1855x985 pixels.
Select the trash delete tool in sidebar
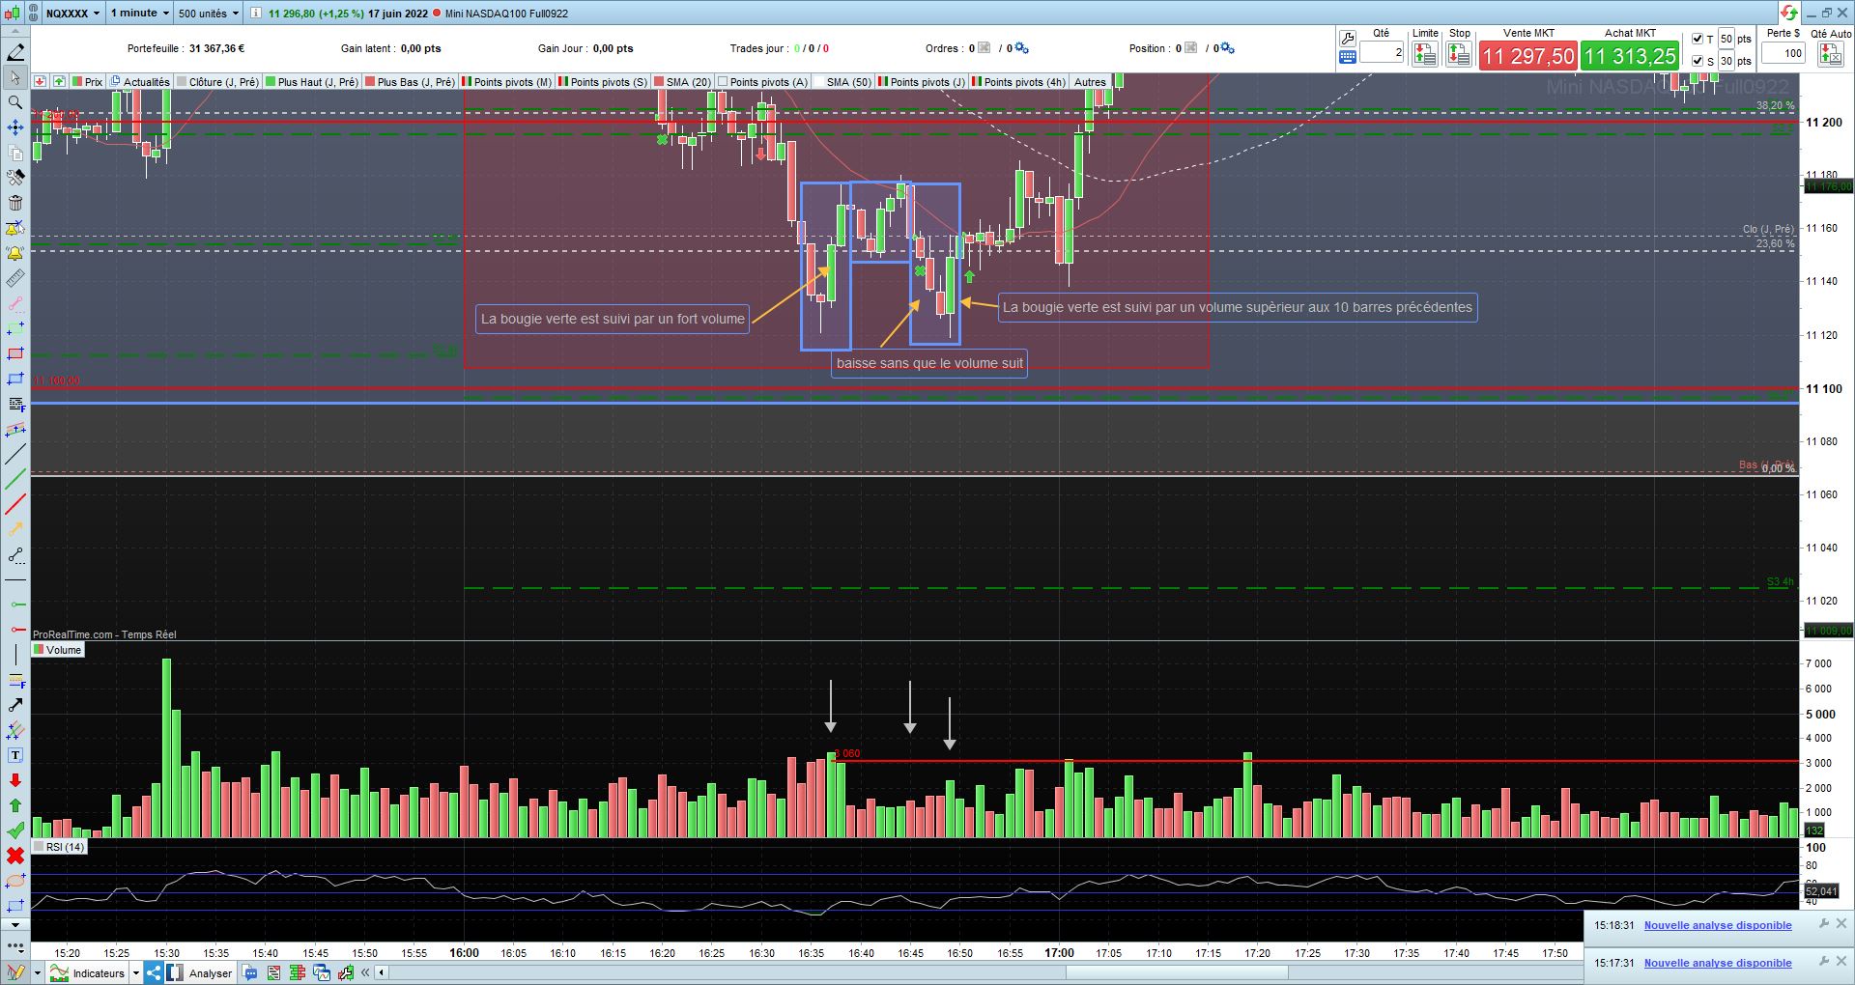(15, 203)
